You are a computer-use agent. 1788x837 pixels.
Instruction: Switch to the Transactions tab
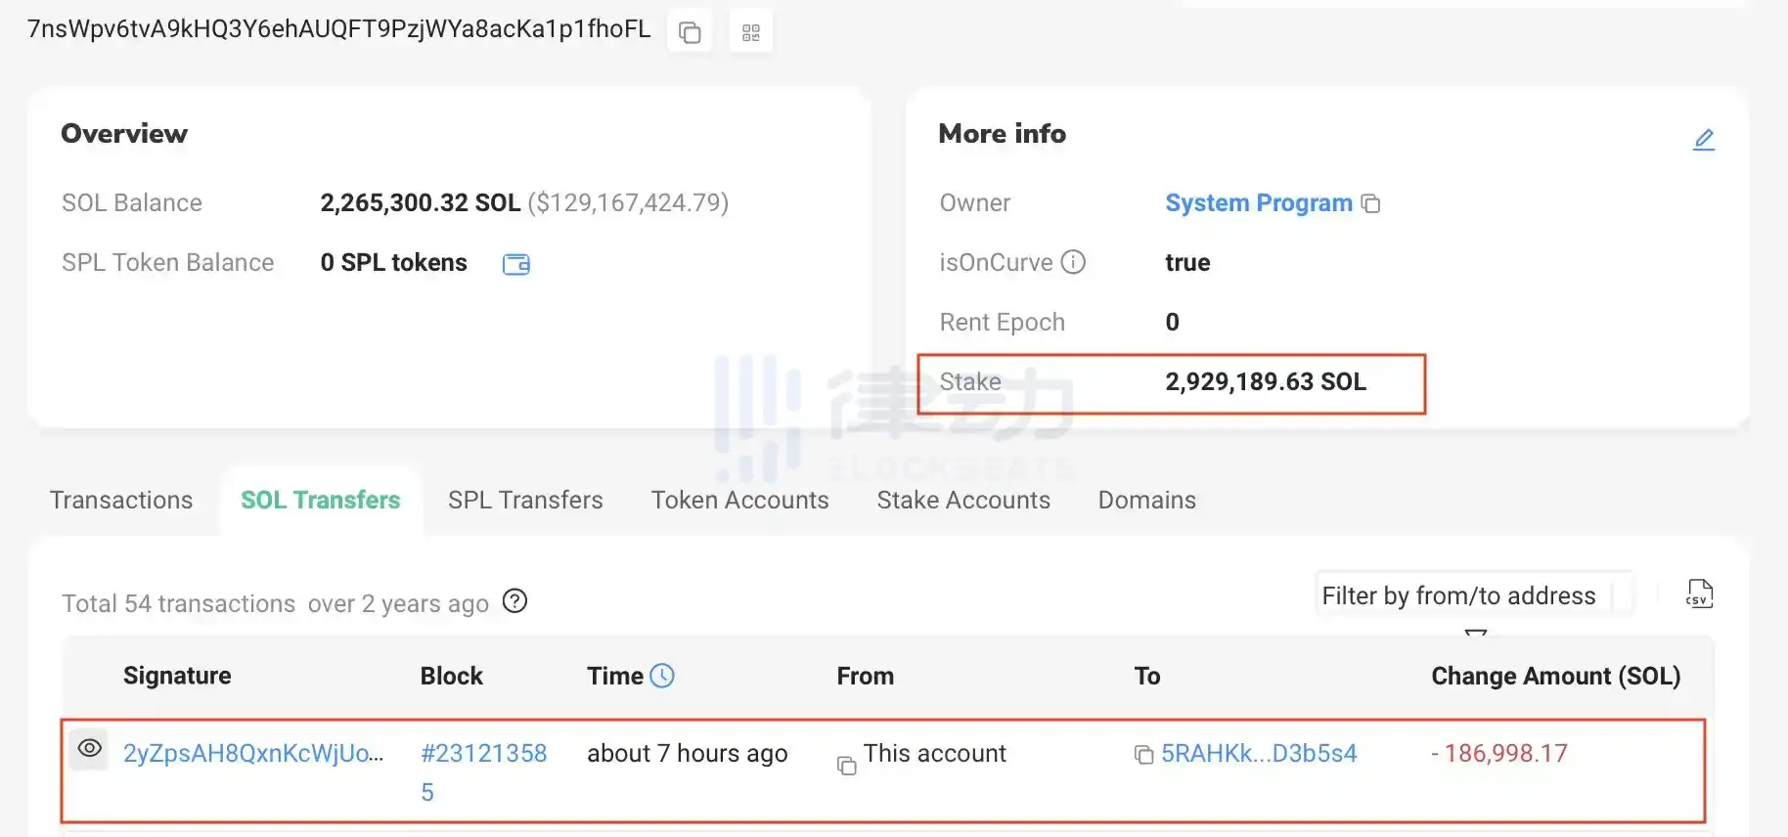[x=121, y=500]
